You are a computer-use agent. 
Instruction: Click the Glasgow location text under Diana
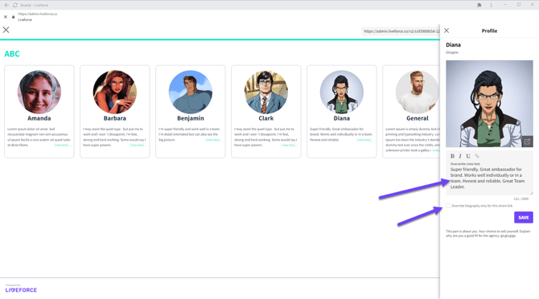pos(452,52)
